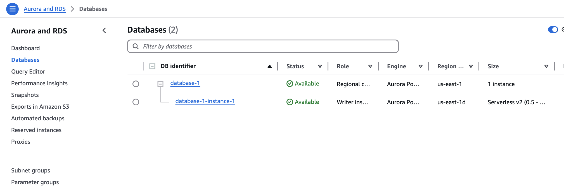Sort by Role column arrow
The image size is (564, 190).
click(x=370, y=66)
